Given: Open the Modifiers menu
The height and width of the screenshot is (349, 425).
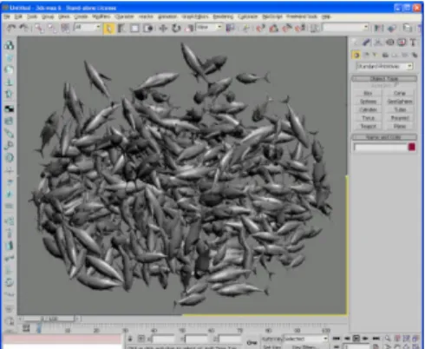Looking at the screenshot, I should pyautogui.click(x=101, y=16).
